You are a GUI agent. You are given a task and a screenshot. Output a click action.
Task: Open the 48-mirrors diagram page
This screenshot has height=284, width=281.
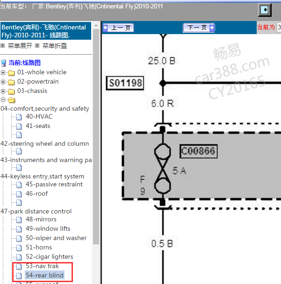coord(41,220)
